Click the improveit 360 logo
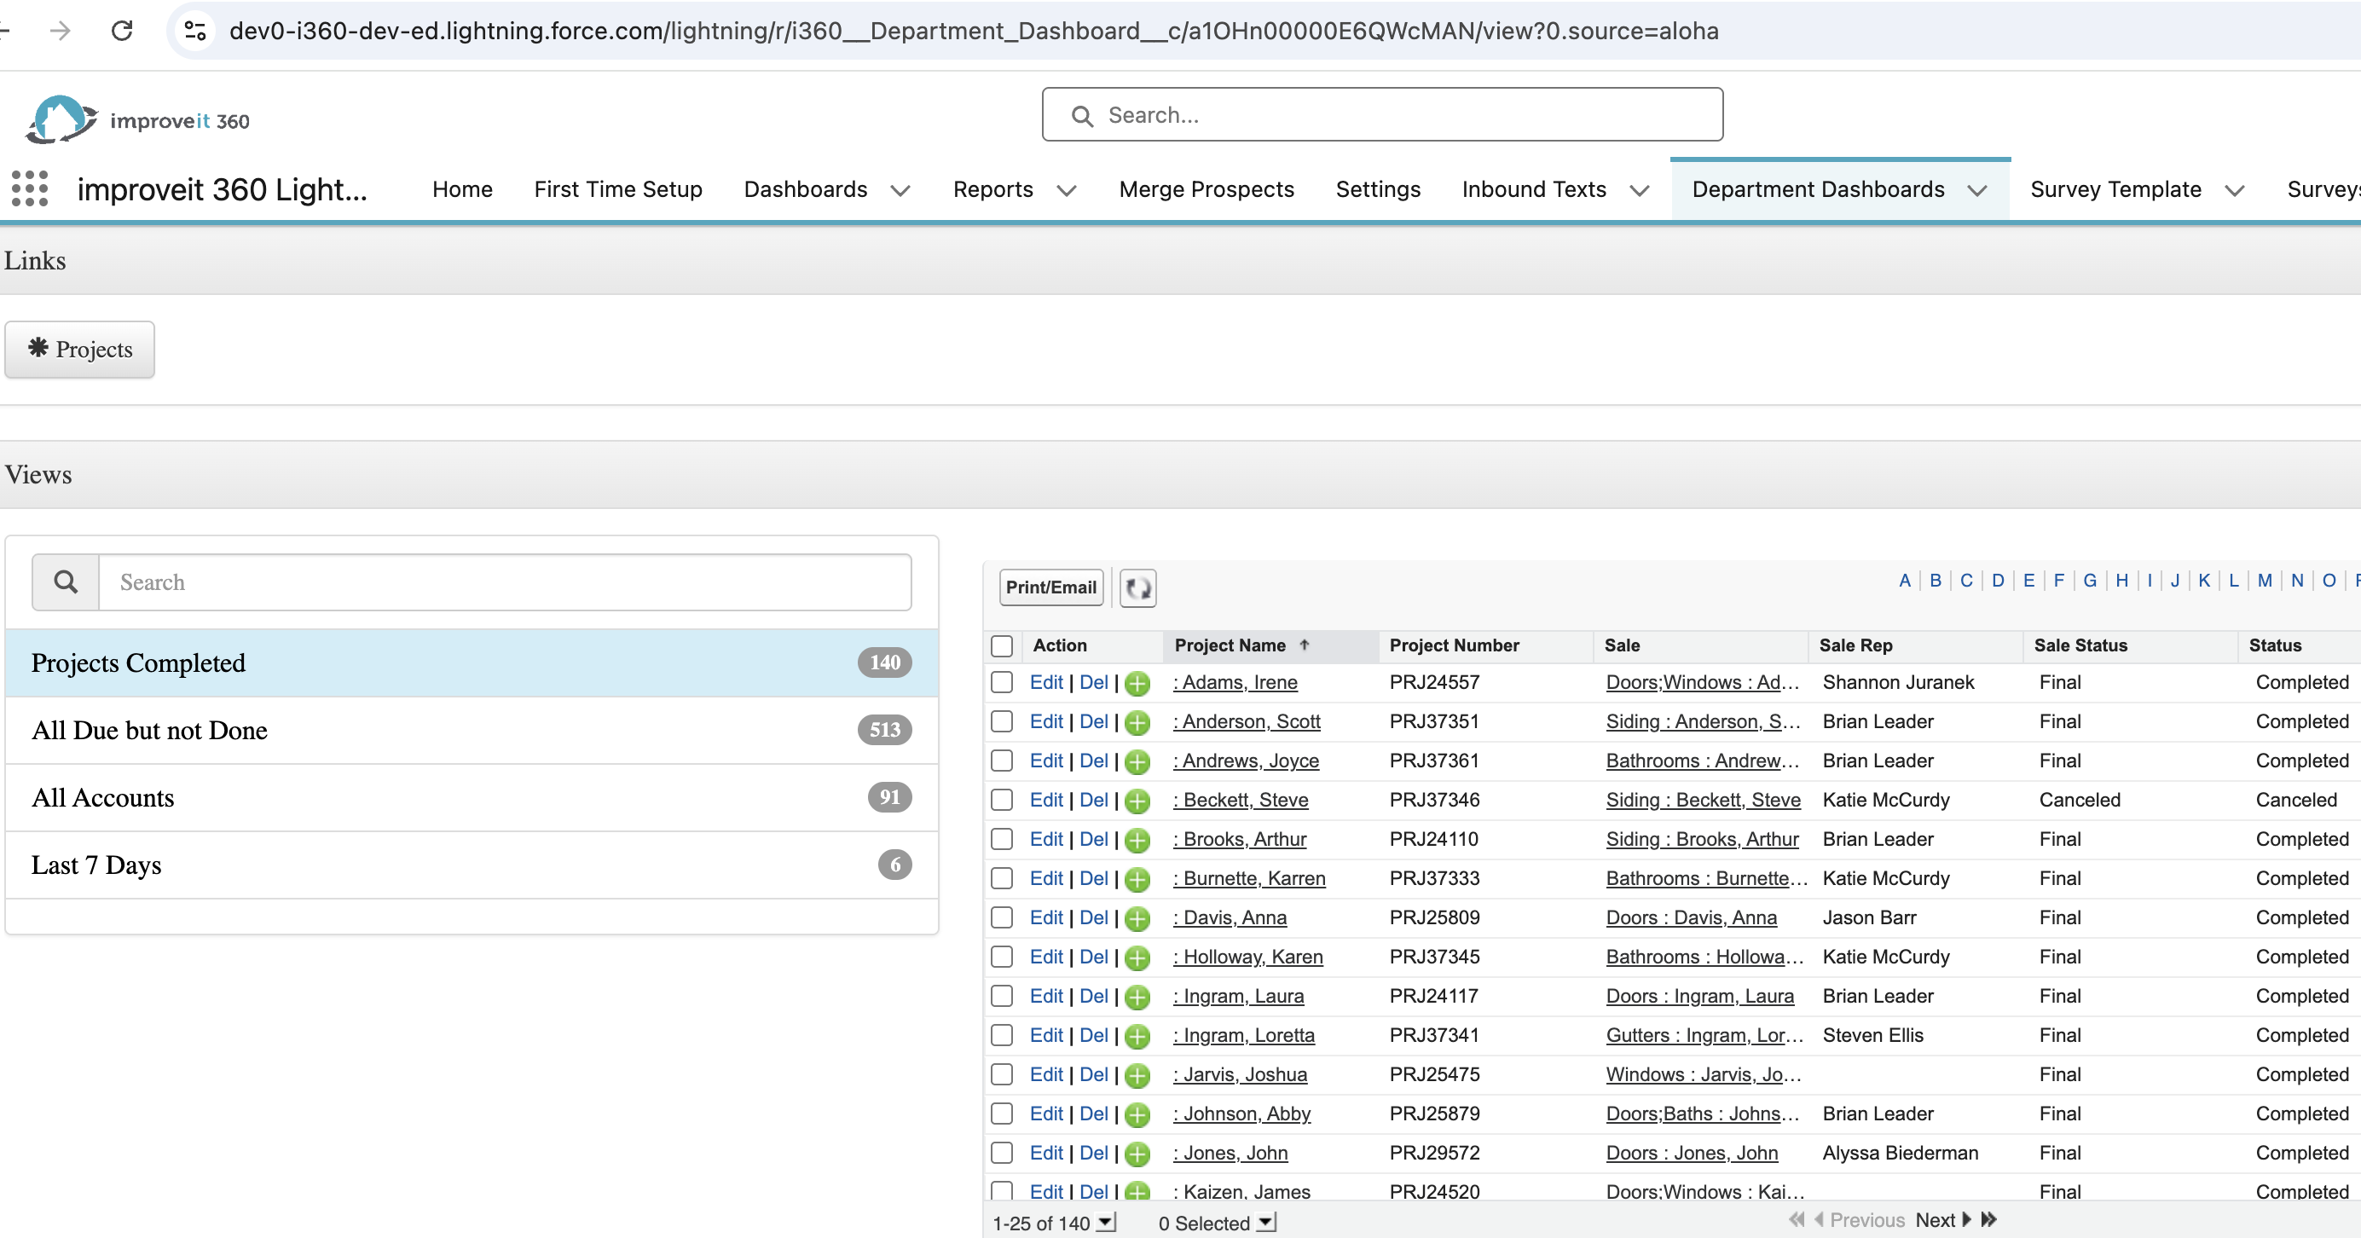2361x1238 pixels. [x=137, y=120]
